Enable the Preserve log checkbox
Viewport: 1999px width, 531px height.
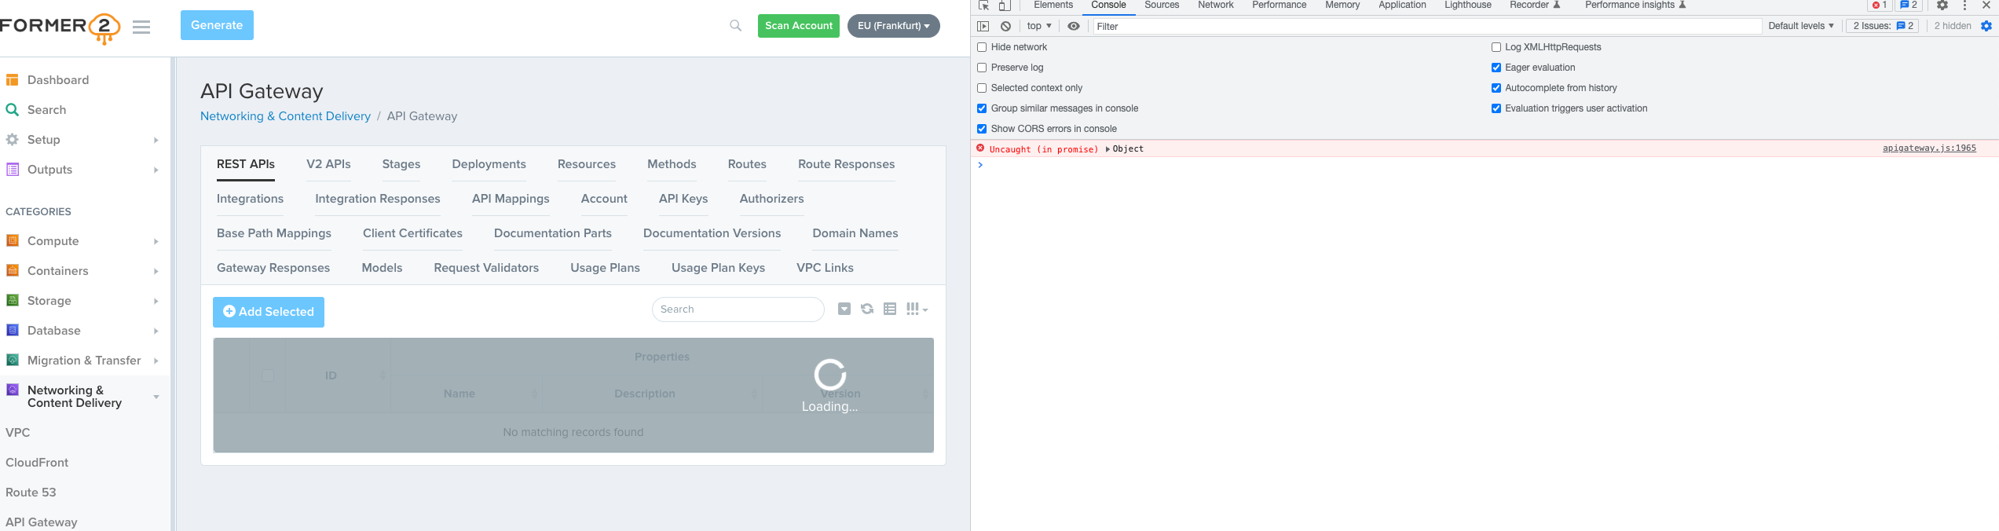point(982,68)
